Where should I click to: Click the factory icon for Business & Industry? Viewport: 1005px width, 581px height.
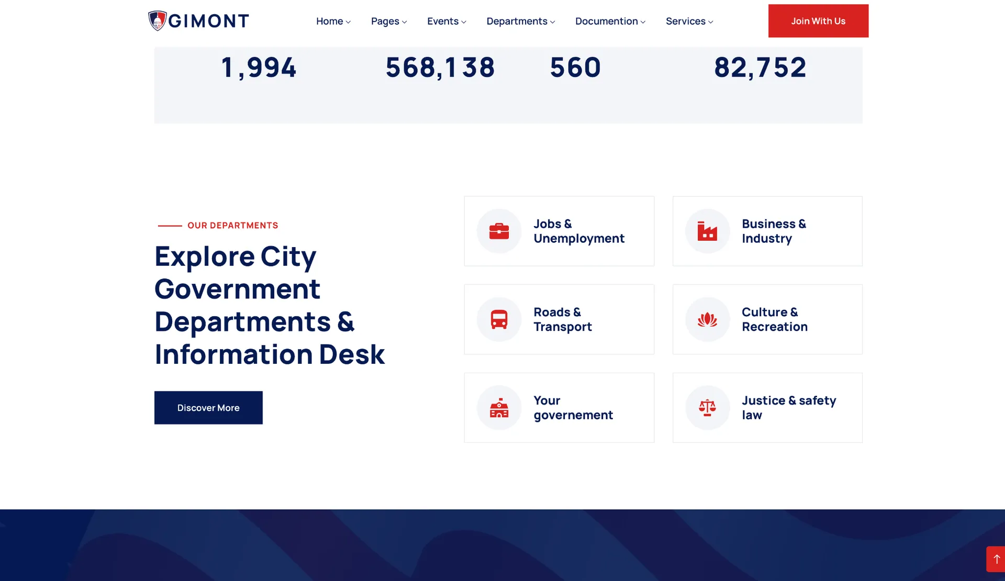[707, 231]
